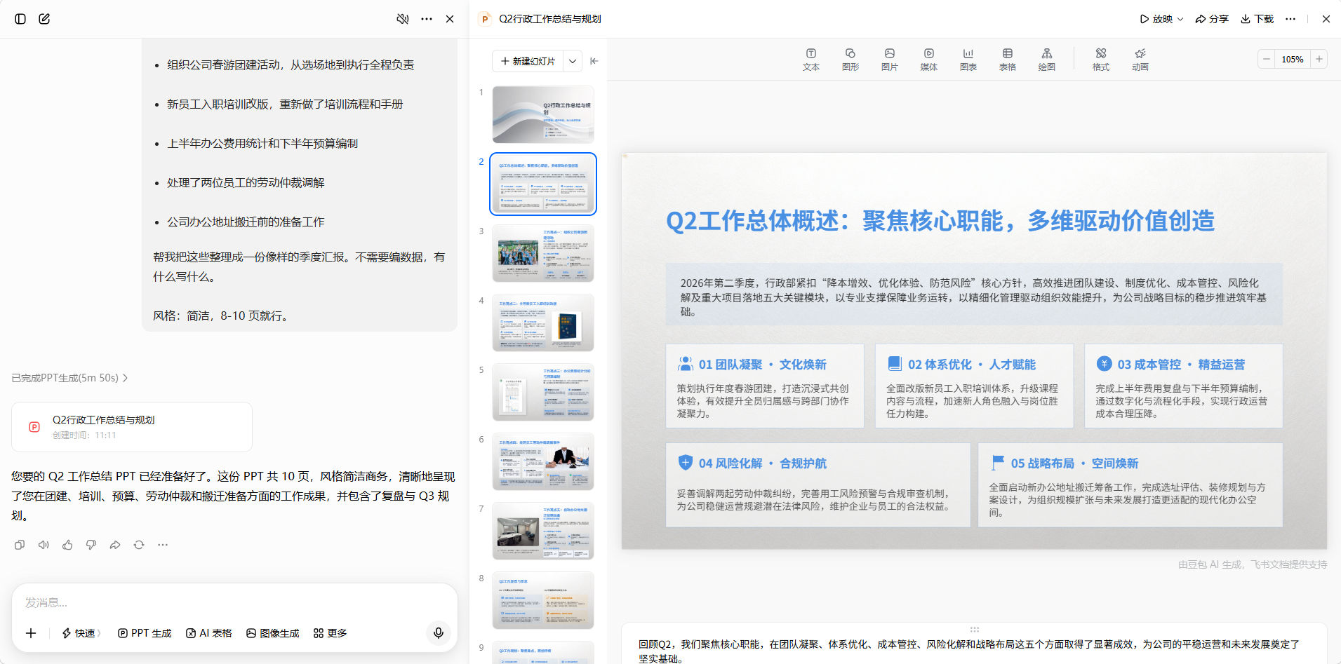Select slide 3 thumbnail with team photo
The width and height of the screenshot is (1341, 664).
(543, 253)
